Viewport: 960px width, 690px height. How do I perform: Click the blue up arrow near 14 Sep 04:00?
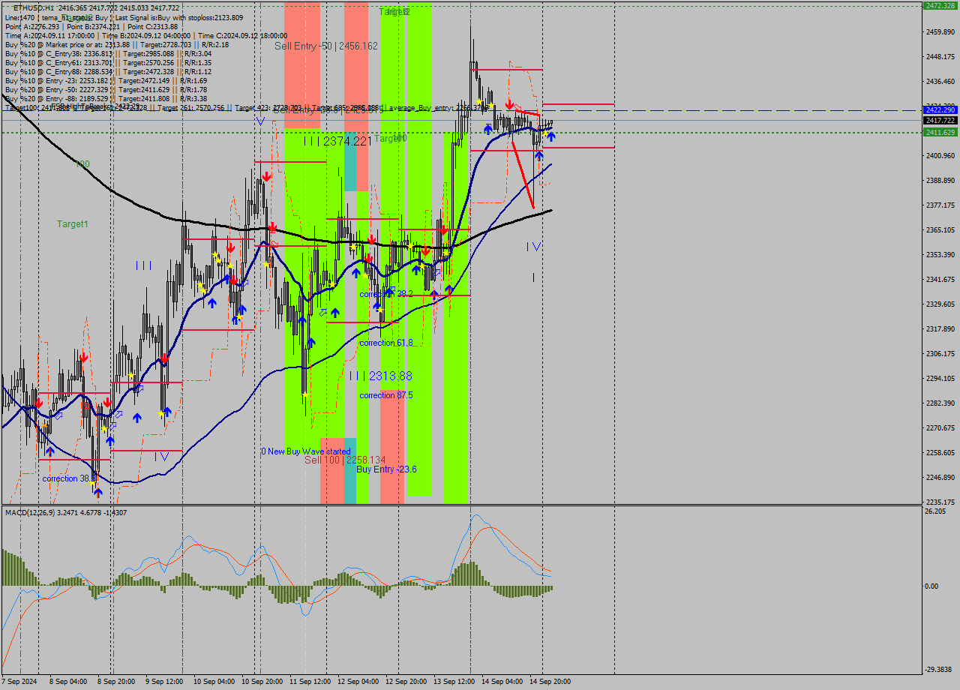click(x=487, y=129)
